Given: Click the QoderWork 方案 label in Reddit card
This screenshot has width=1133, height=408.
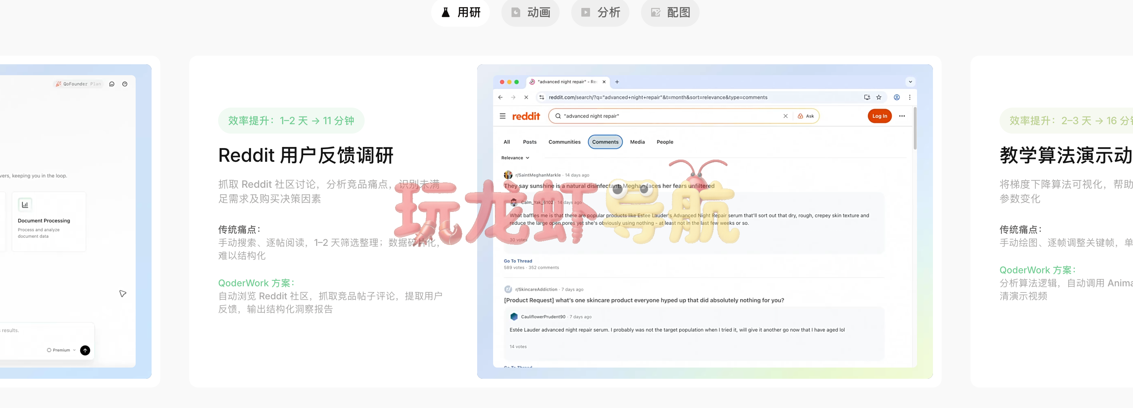Looking at the screenshot, I should pyautogui.click(x=256, y=283).
